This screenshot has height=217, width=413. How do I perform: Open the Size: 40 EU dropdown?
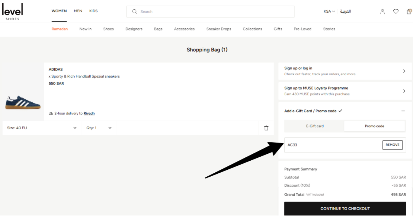(42, 128)
